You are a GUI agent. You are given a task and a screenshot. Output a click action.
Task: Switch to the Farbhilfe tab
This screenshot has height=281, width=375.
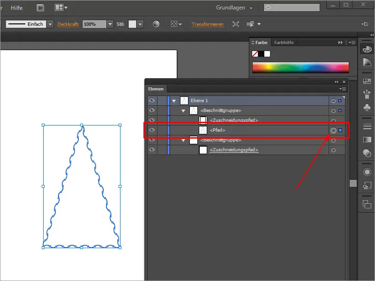point(285,42)
